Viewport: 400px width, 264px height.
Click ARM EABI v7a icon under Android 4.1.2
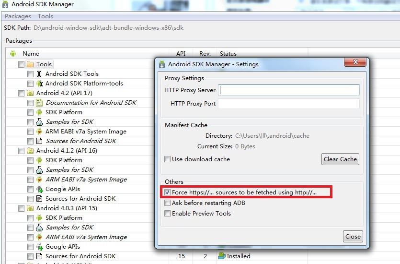click(39, 180)
